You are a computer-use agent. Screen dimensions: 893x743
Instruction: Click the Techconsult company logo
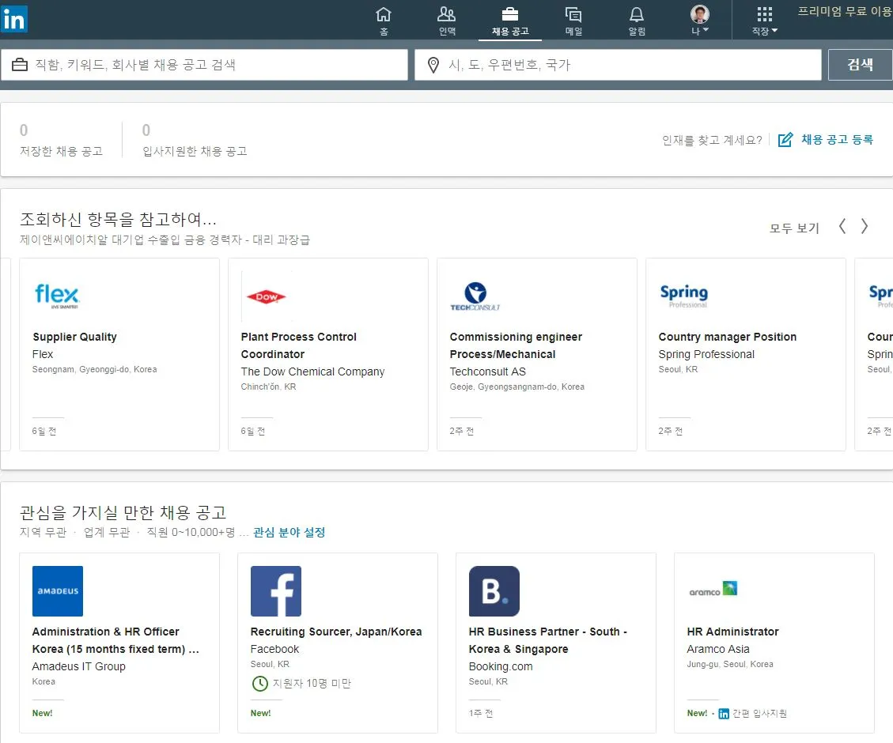tap(475, 296)
